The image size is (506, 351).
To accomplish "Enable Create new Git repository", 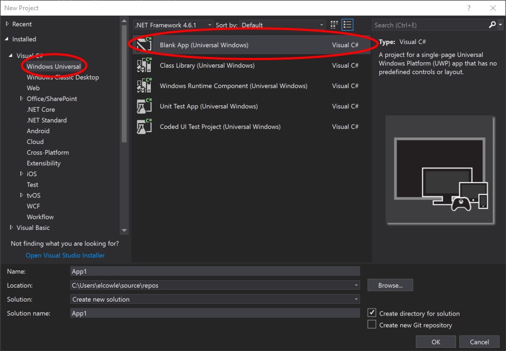I will [x=371, y=325].
